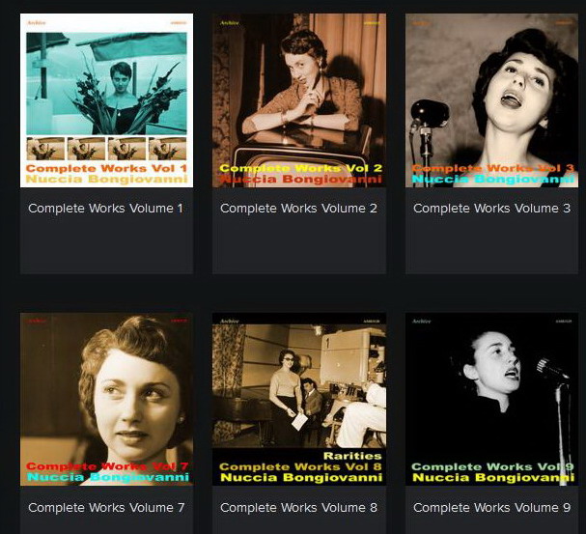Click cyan 'Nuccia Bongiovanni' name on Volume 7 cover
586x534 pixels.
pos(106,477)
